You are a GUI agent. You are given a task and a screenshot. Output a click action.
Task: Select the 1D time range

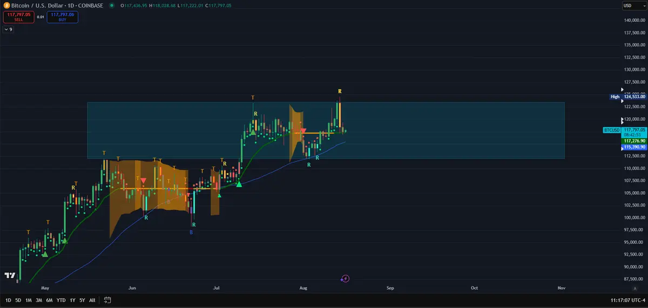[x=8, y=300]
